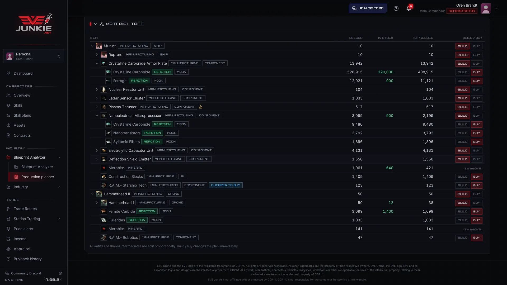Open the Contracts page
This screenshot has width=507, height=285.
click(34, 135)
